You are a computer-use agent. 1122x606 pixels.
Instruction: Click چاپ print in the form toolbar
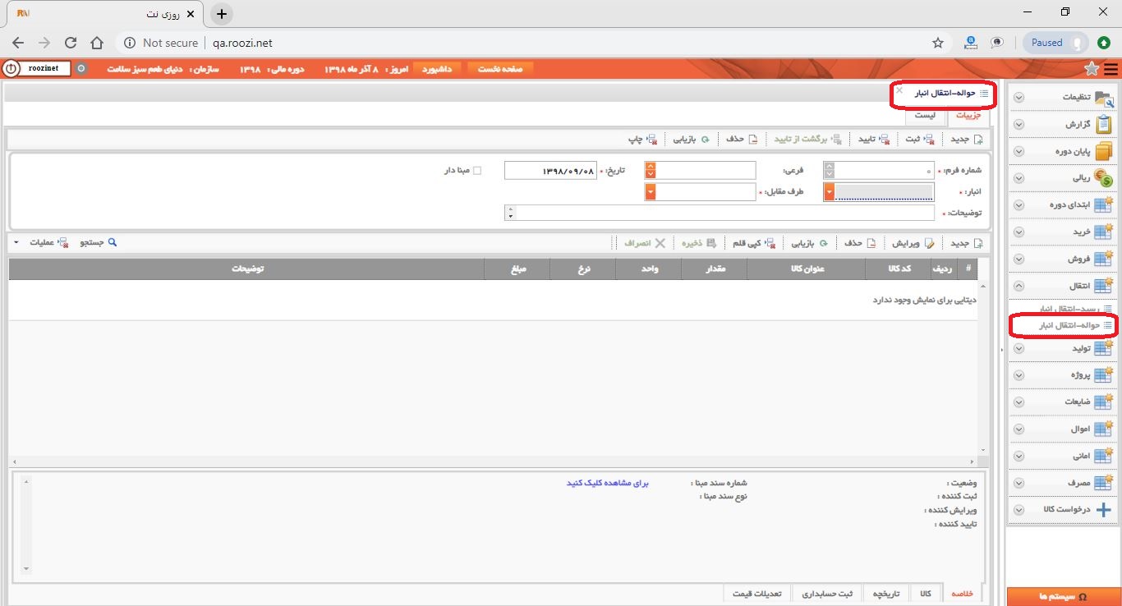click(x=642, y=140)
